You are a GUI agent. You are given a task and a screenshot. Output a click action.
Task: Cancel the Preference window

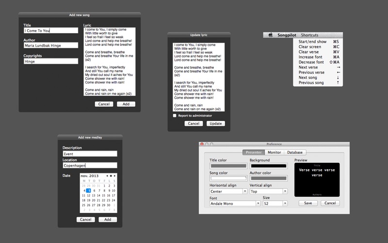[x=330, y=203]
